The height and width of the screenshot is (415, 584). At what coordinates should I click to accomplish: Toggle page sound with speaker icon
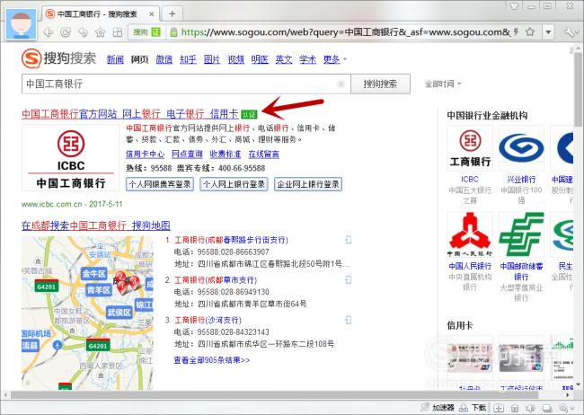click(530, 408)
